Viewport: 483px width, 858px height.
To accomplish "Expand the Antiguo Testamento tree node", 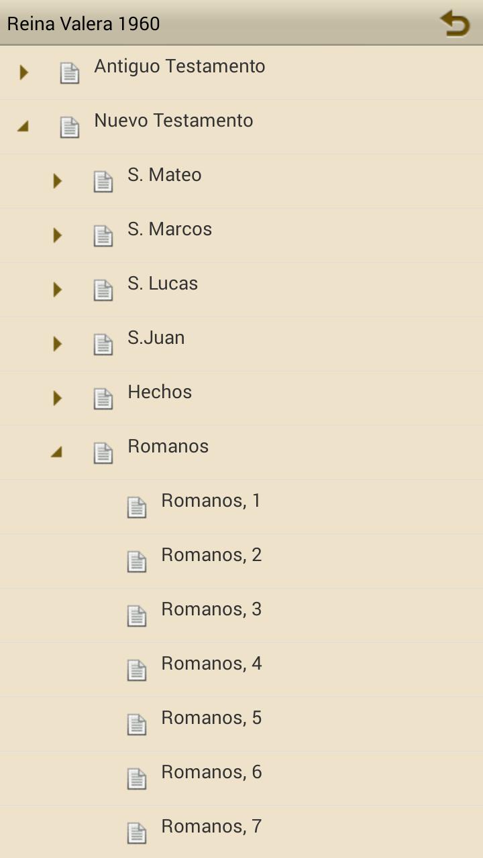I will [x=24, y=72].
